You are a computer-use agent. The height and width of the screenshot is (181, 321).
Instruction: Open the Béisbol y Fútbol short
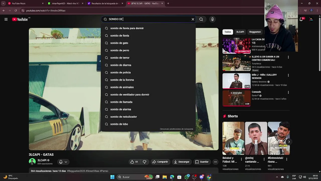click(233, 139)
